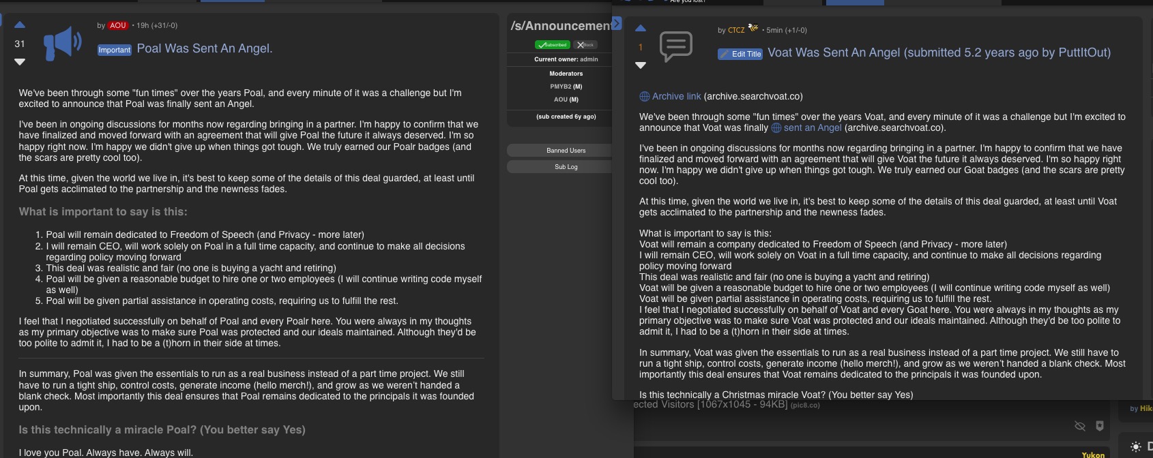Open the AOU author profile
Viewport: 1153px width, 458px height.
(x=118, y=25)
